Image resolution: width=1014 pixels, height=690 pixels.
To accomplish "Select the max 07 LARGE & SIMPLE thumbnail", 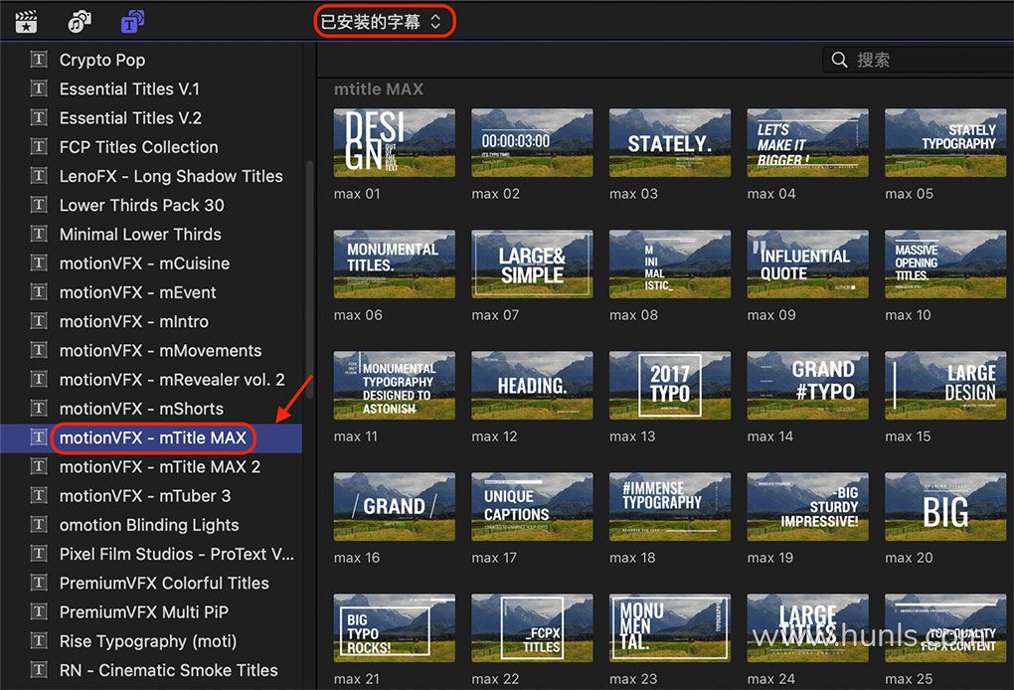I will click(x=532, y=263).
